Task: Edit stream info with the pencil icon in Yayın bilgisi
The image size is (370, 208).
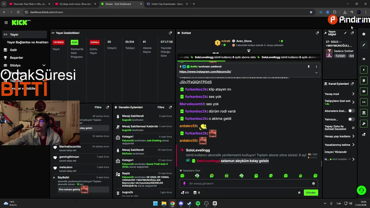Action: (345, 33)
